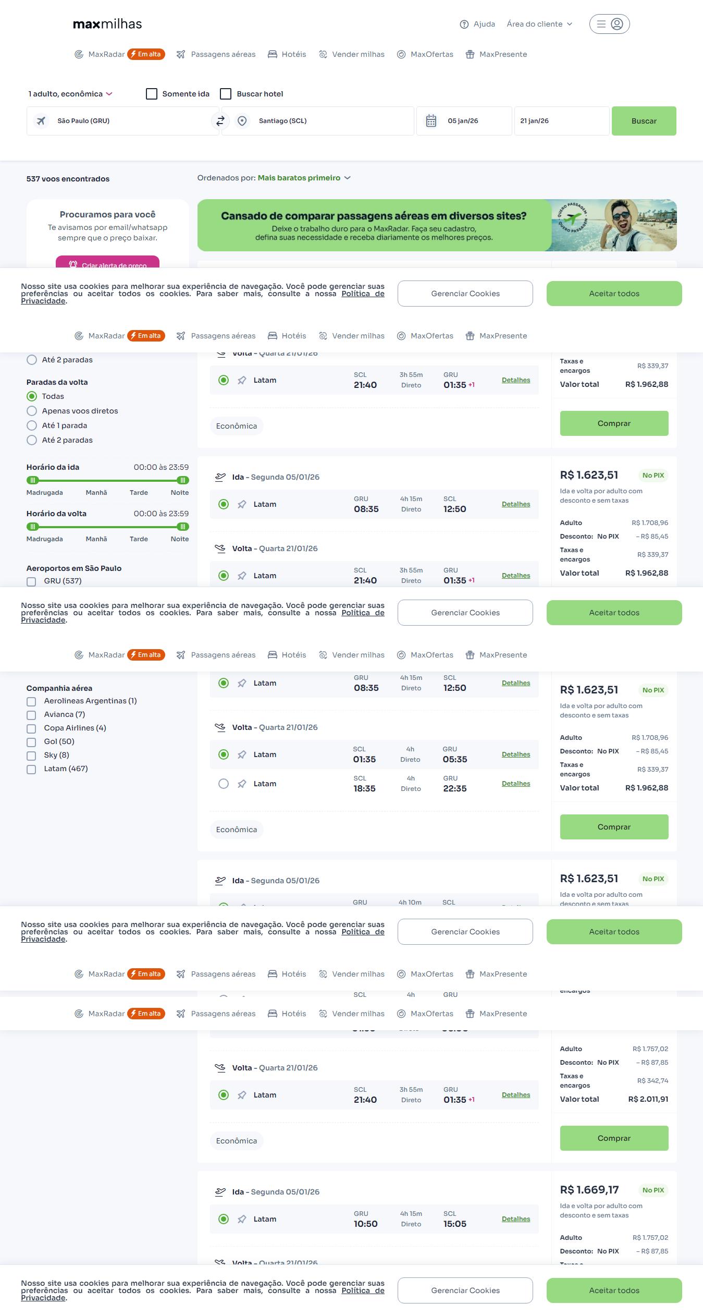Image resolution: width=703 pixels, height=1316 pixels.
Task: Click the maxmilhas logo
Action: (107, 24)
